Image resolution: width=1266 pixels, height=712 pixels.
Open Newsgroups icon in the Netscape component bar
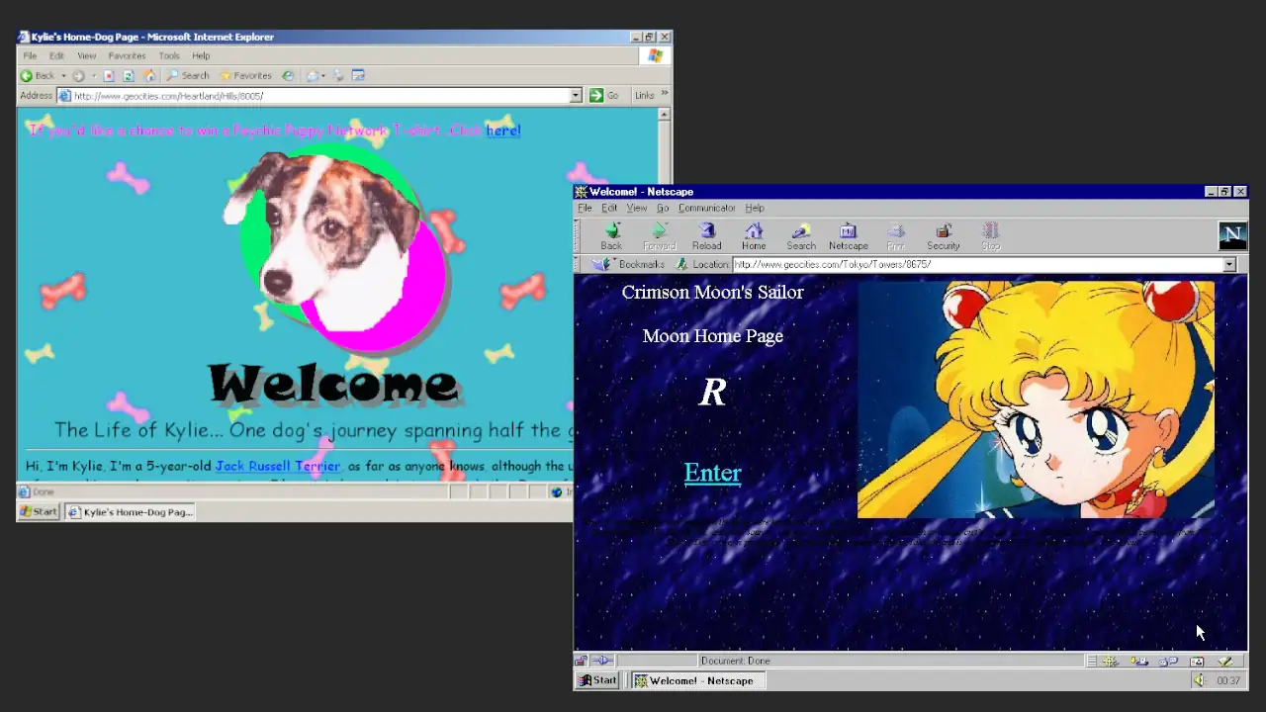coord(1168,661)
